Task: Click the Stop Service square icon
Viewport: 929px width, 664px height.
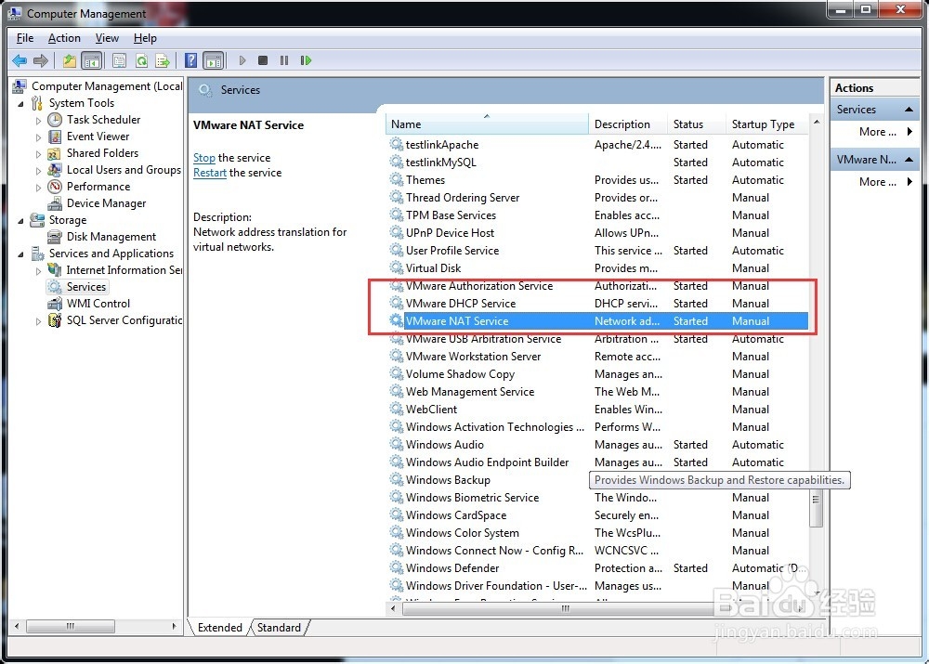Action: [x=263, y=60]
